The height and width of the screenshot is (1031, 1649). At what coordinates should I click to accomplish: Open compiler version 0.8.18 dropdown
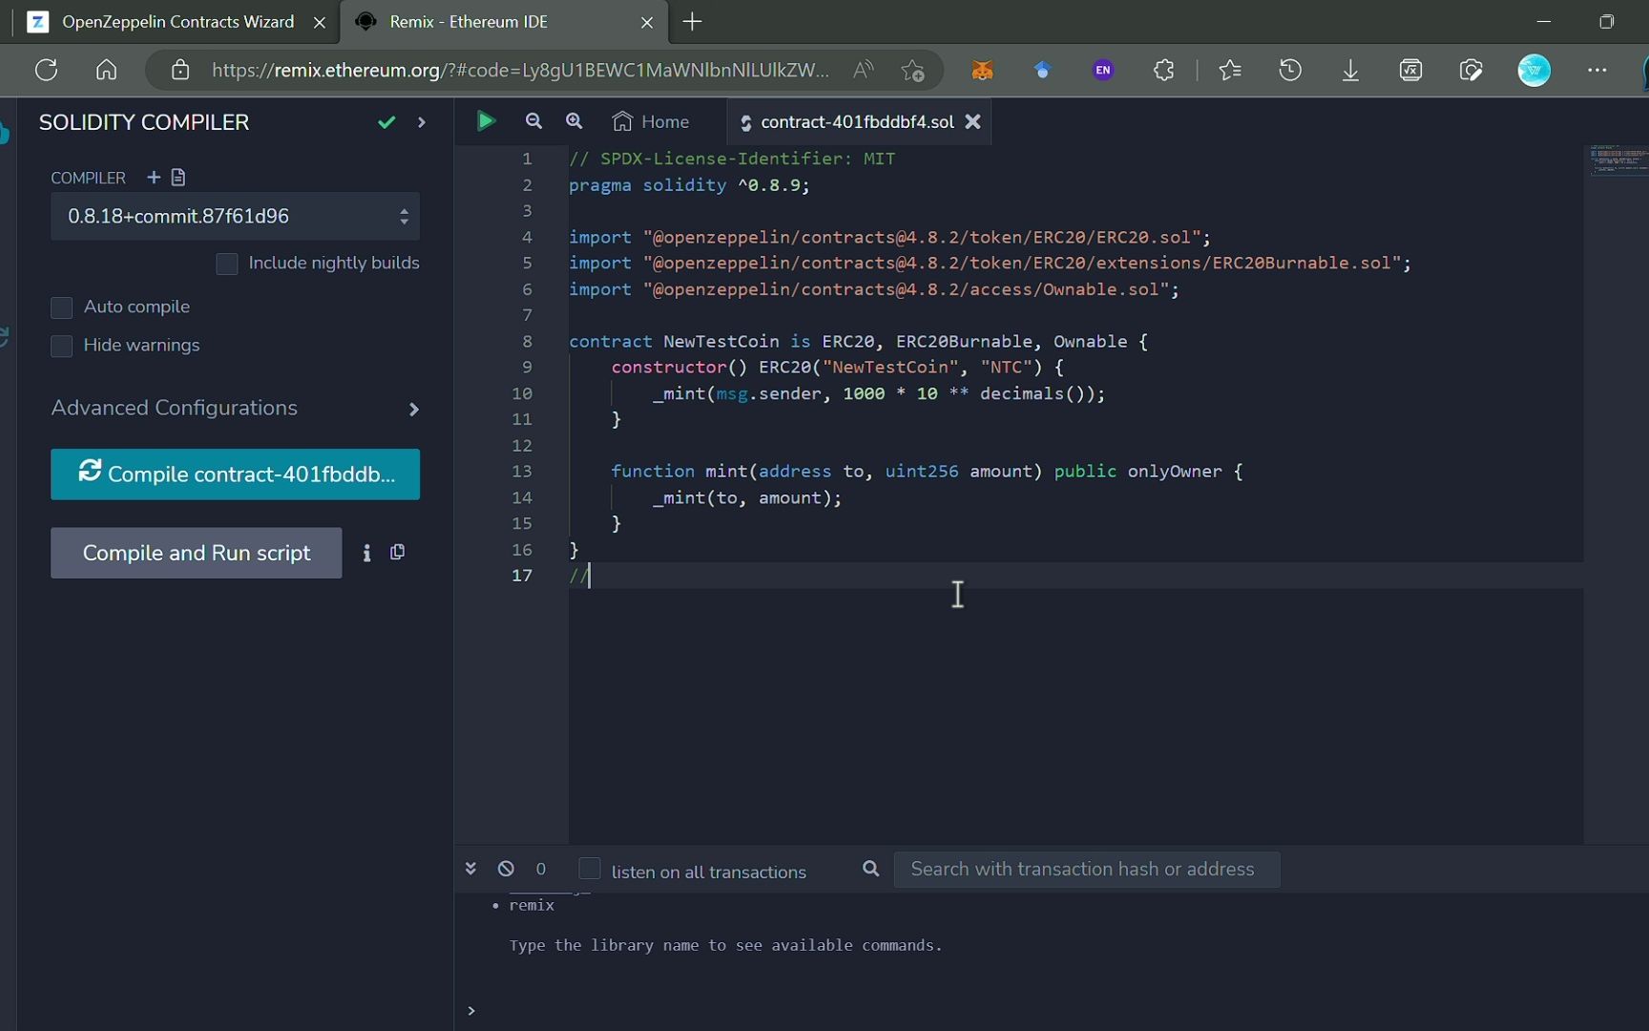[x=235, y=216]
